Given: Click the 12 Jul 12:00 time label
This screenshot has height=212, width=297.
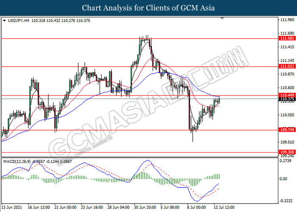Looking at the screenshot, I should click(224, 207).
